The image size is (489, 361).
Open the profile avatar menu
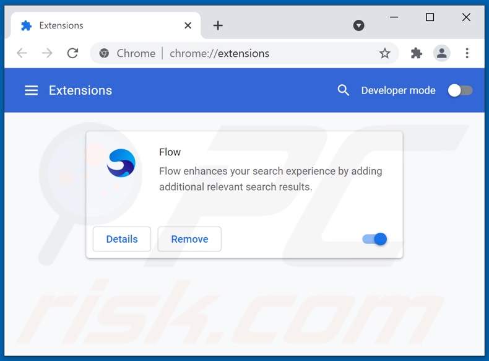441,53
